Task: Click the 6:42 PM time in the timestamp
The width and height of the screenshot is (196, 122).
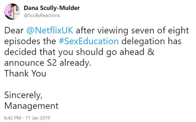Action: (12, 117)
